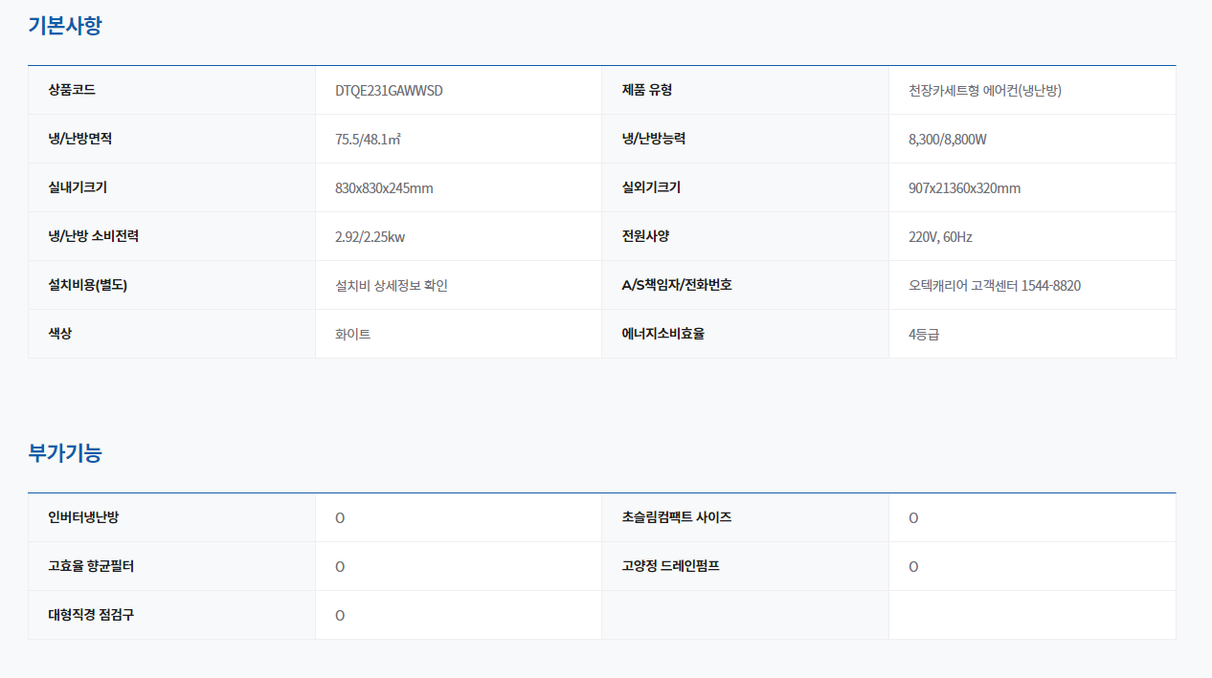1212x678 pixels.
Task: Click the 대형직경 점검구 feature label
Action: click(x=91, y=615)
